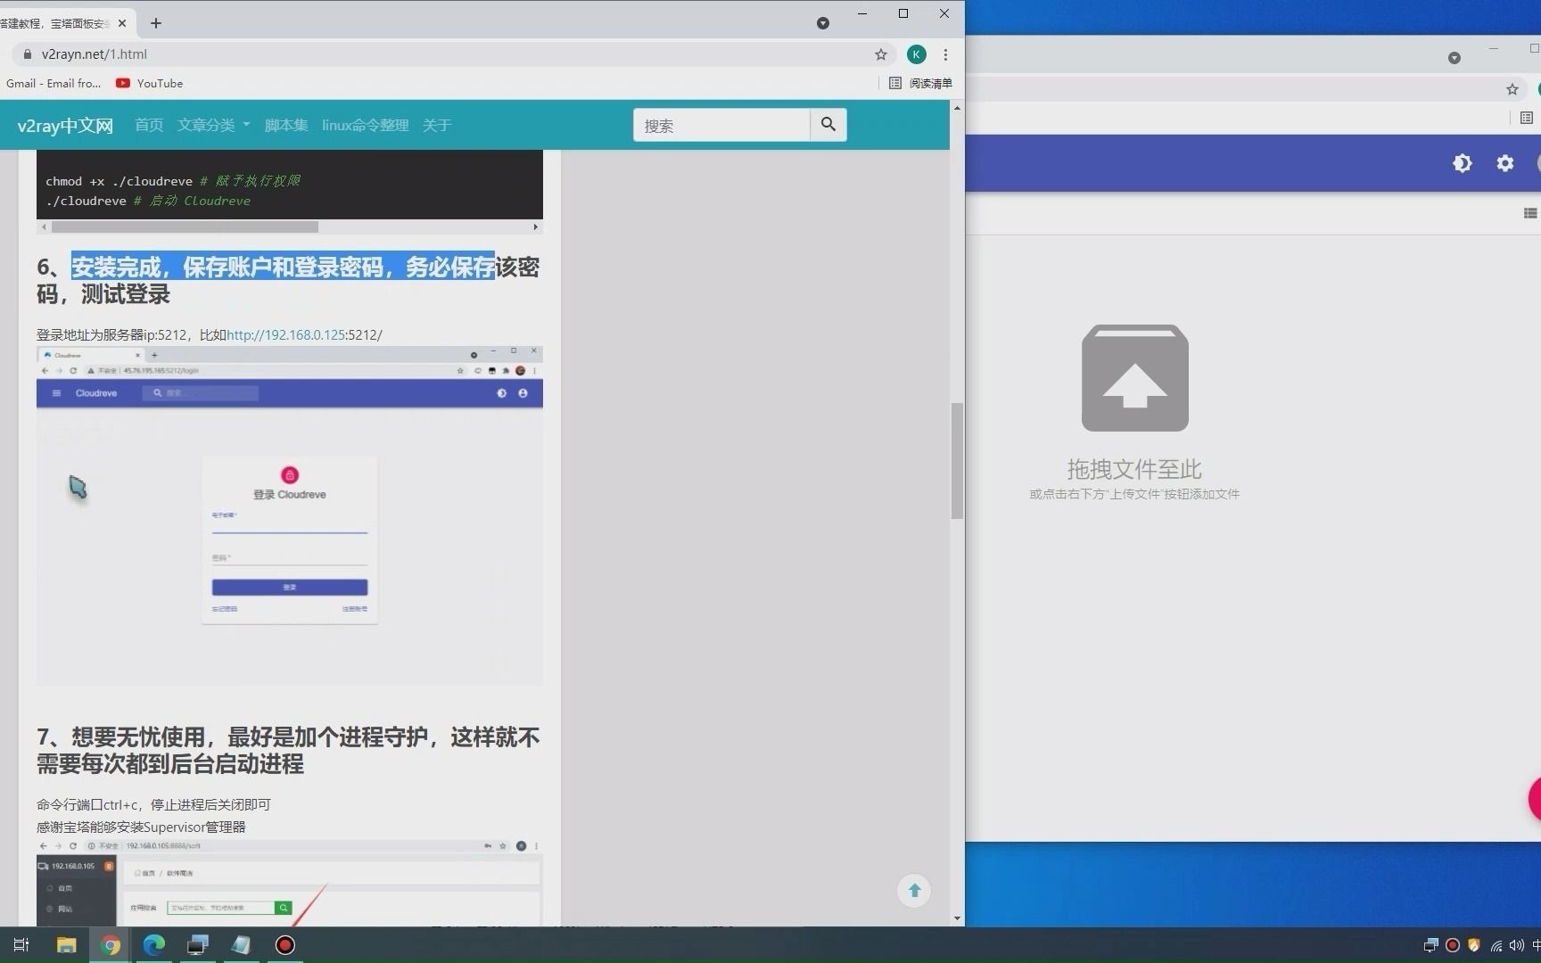Open the 阅读清单 reading list
The image size is (1541, 963).
tap(922, 83)
